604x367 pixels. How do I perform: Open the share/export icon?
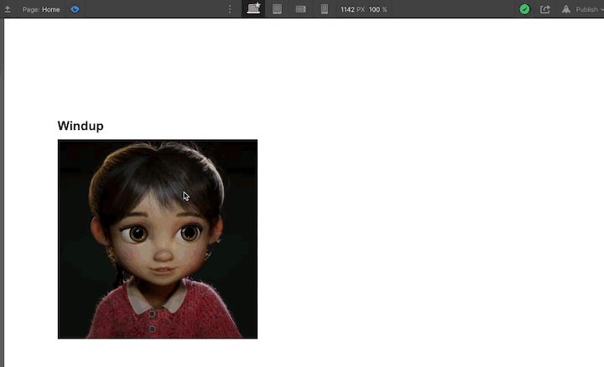pyautogui.click(x=545, y=9)
